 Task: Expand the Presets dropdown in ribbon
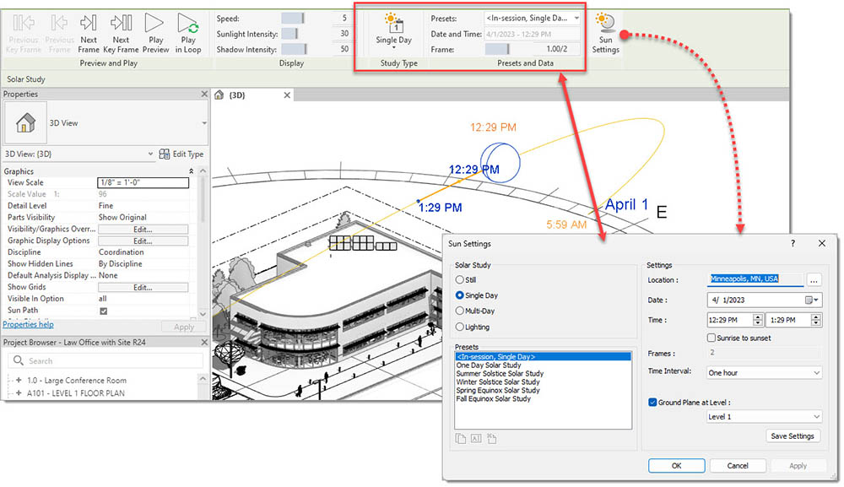coord(576,18)
